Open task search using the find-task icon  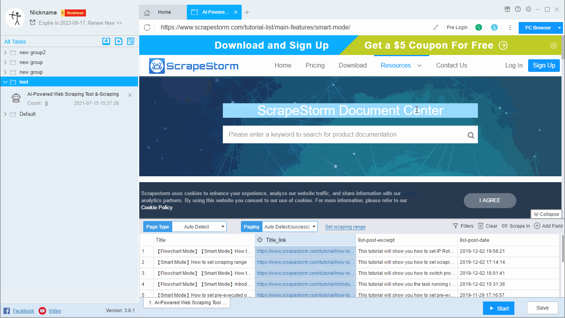[131, 41]
